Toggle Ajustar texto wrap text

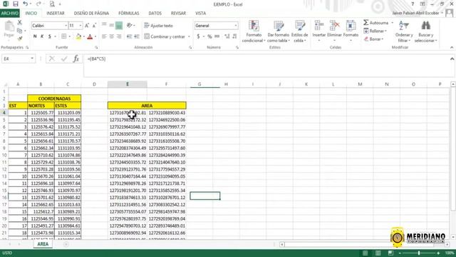[158, 26]
